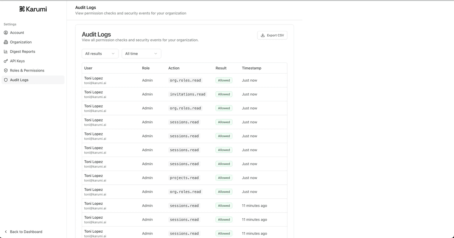454x238 pixels.
Task: Click the Timestamp column header
Action: point(252,68)
